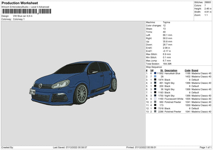Image resolution: width=213 pixels, height=150 pixels.
Task: Click the Code column header
Action: pos(187,70)
